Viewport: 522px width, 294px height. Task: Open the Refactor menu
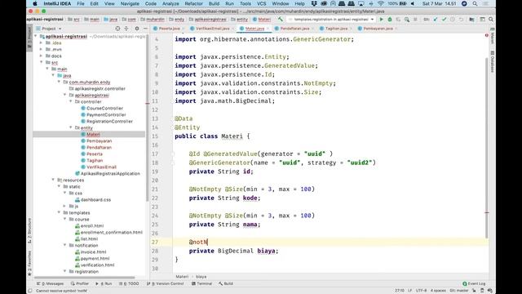tap(194, 3)
